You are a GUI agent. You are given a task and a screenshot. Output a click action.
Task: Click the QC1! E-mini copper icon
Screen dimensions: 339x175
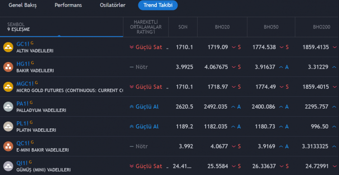tap(8, 147)
